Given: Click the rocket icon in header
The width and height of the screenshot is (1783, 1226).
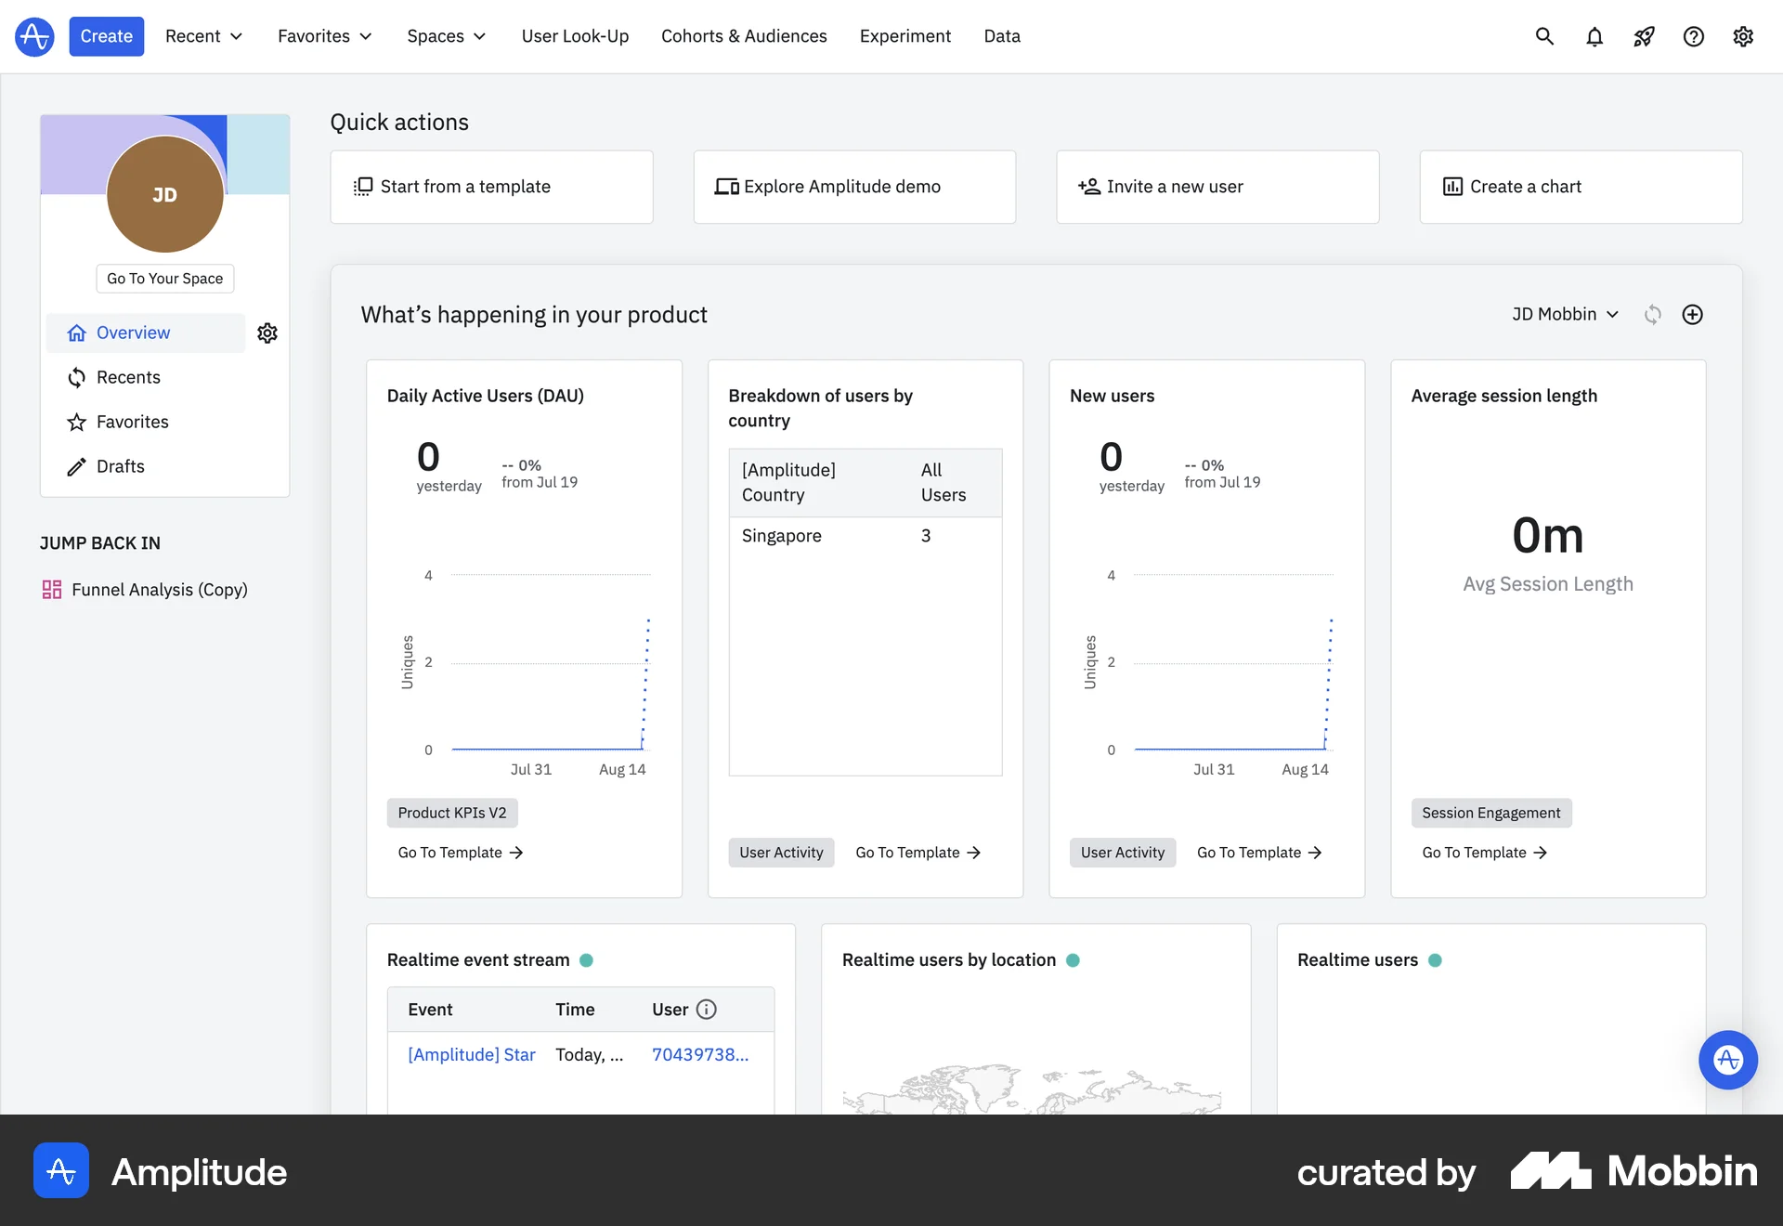Looking at the screenshot, I should point(1644,36).
